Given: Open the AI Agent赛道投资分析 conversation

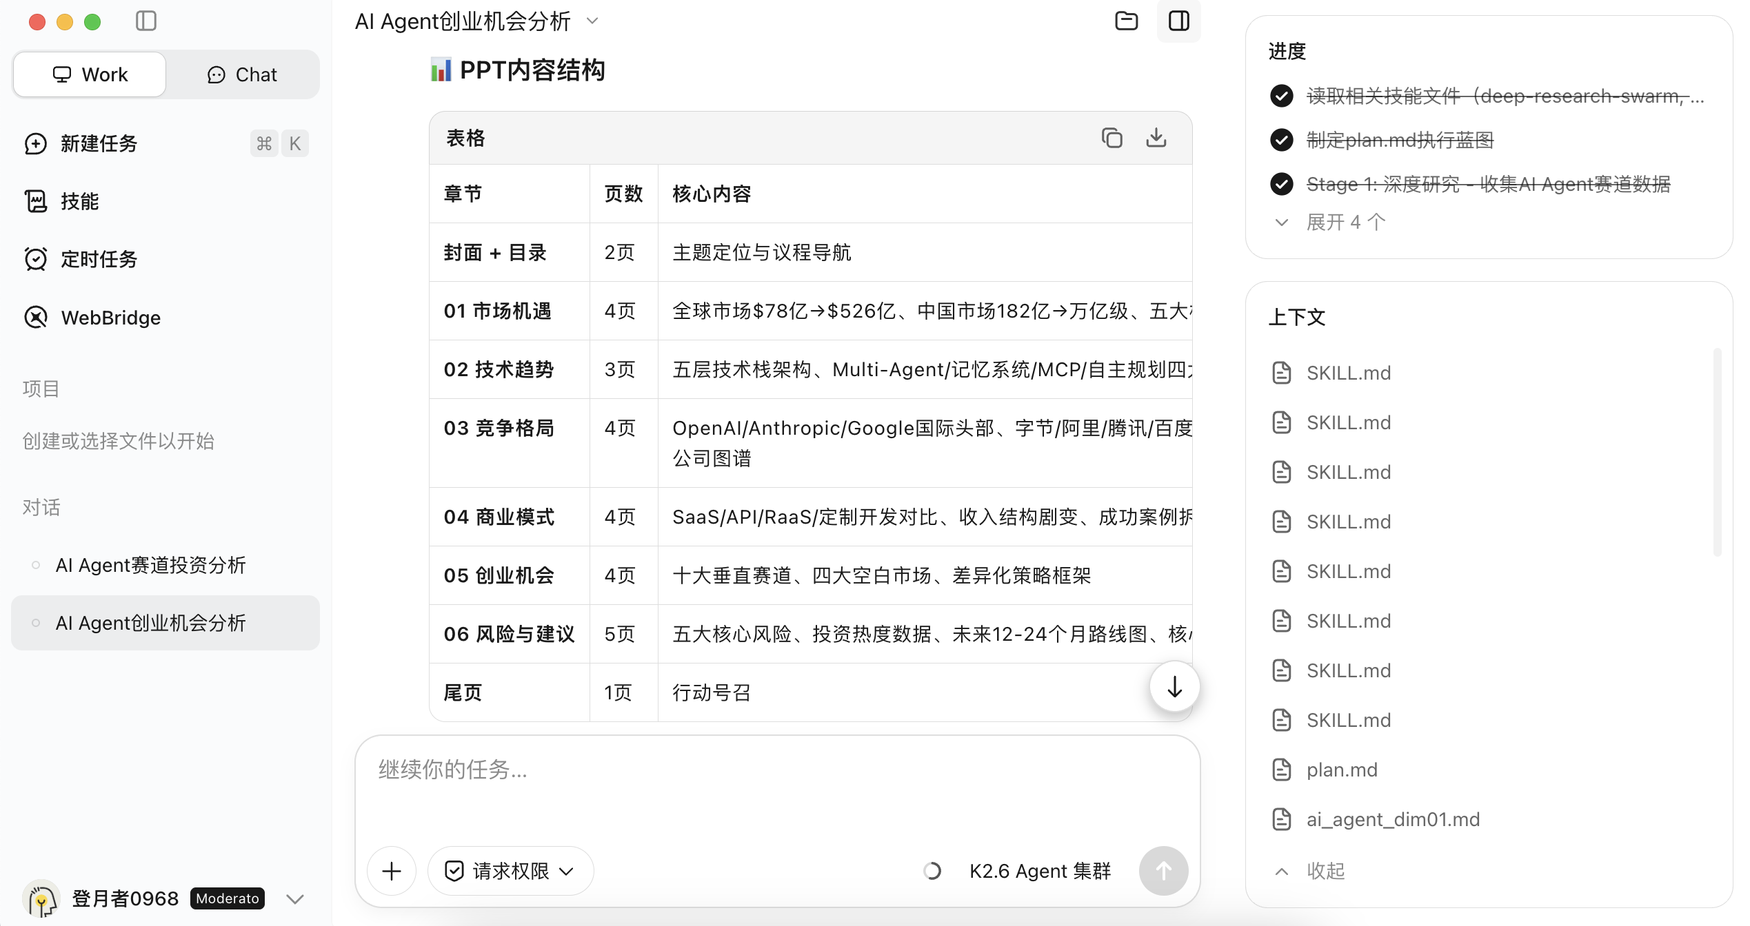Looking at the screenshot, I should (165, 565).
